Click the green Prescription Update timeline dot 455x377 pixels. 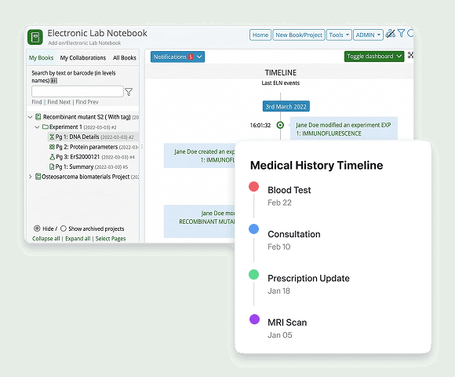253,274
